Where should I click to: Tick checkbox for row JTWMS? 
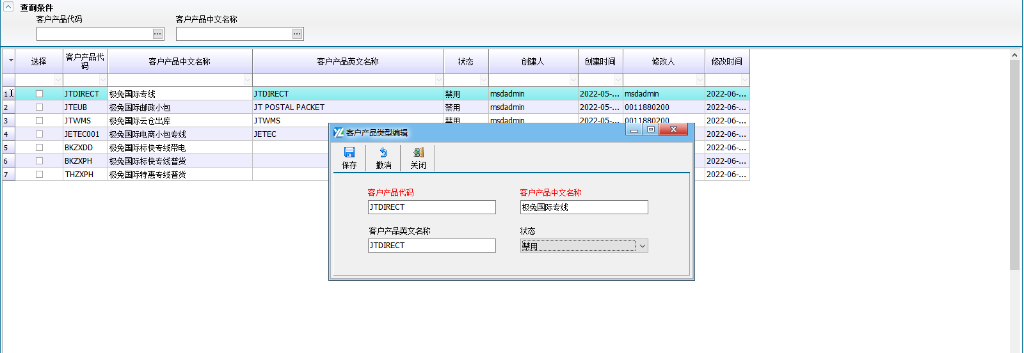39,120
